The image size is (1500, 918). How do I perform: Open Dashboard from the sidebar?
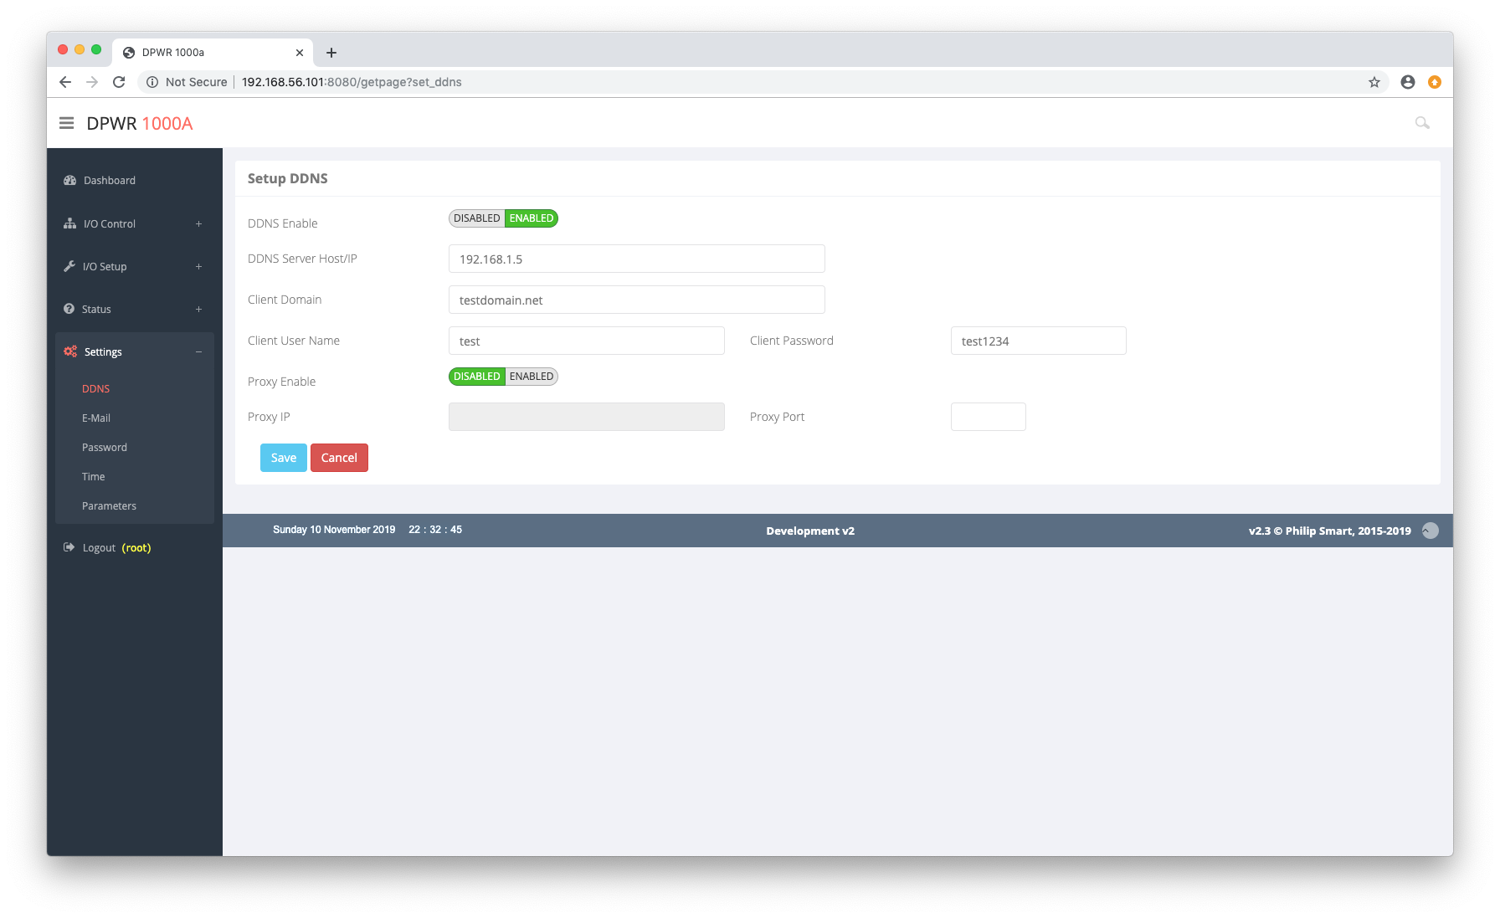coord(109,181)
